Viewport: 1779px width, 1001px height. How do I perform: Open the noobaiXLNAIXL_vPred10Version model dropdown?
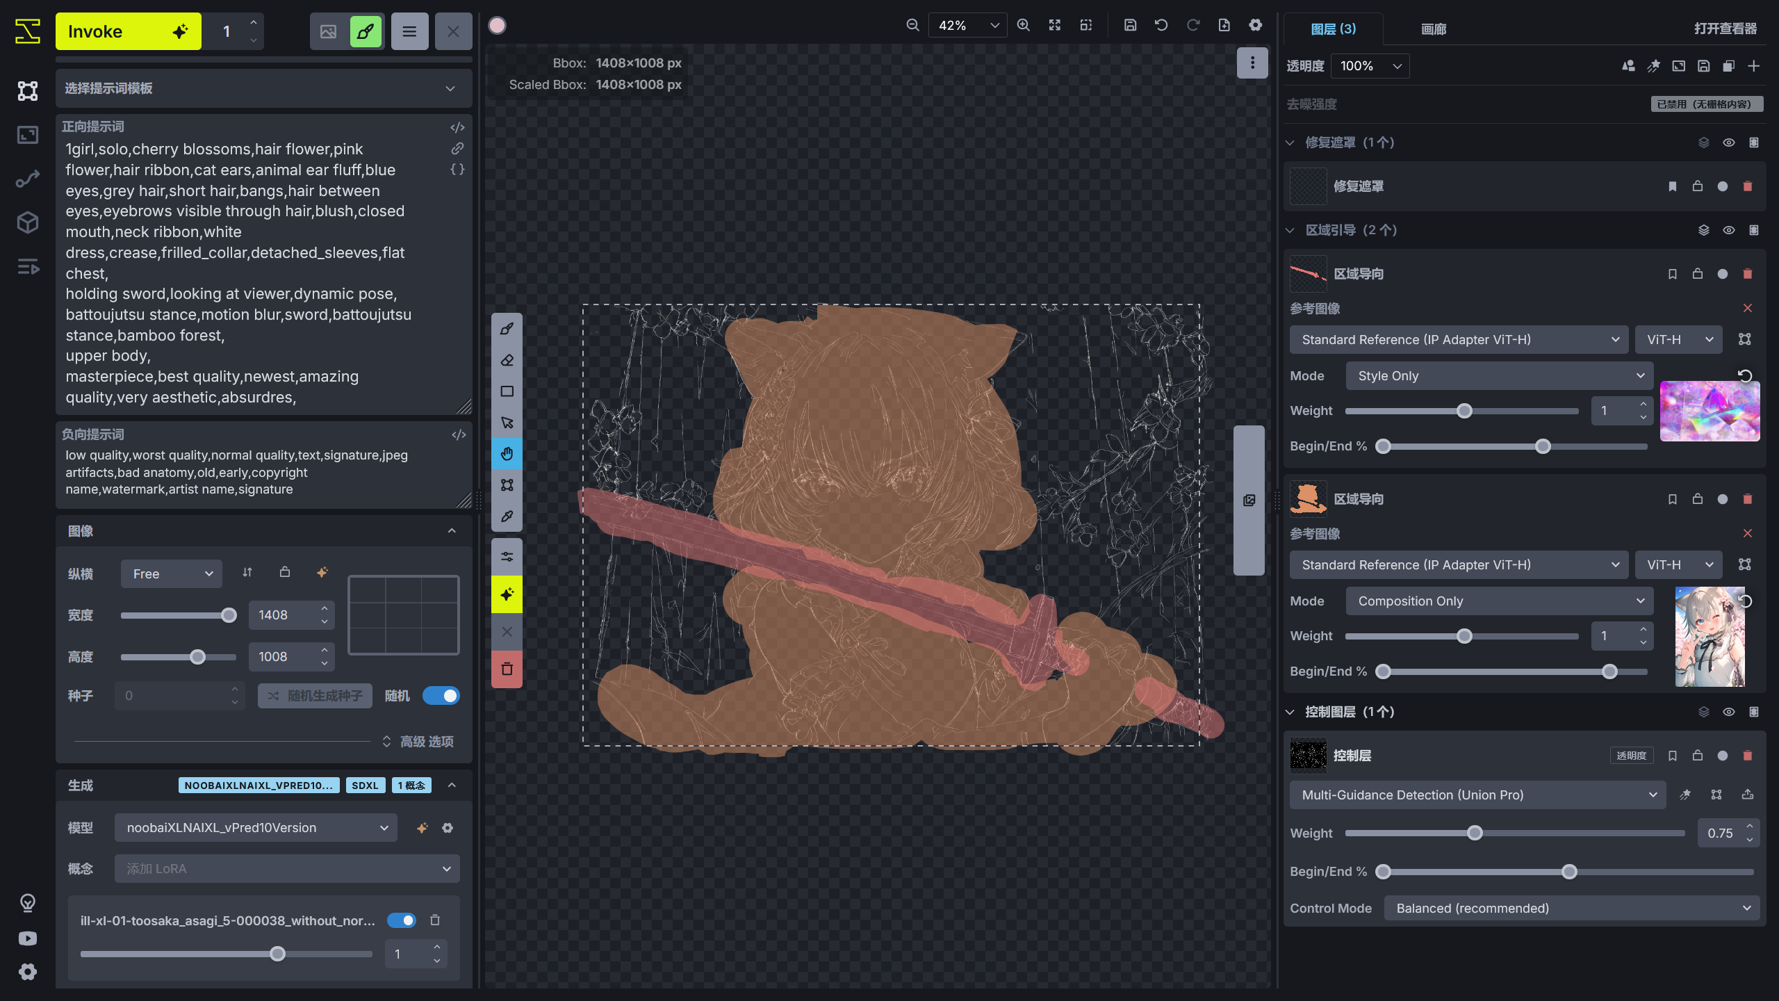pos(256,828)
